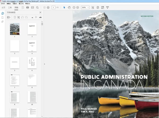Open the 文件 (File) menu
Screen dimensions: 159x118
(3, 3)
